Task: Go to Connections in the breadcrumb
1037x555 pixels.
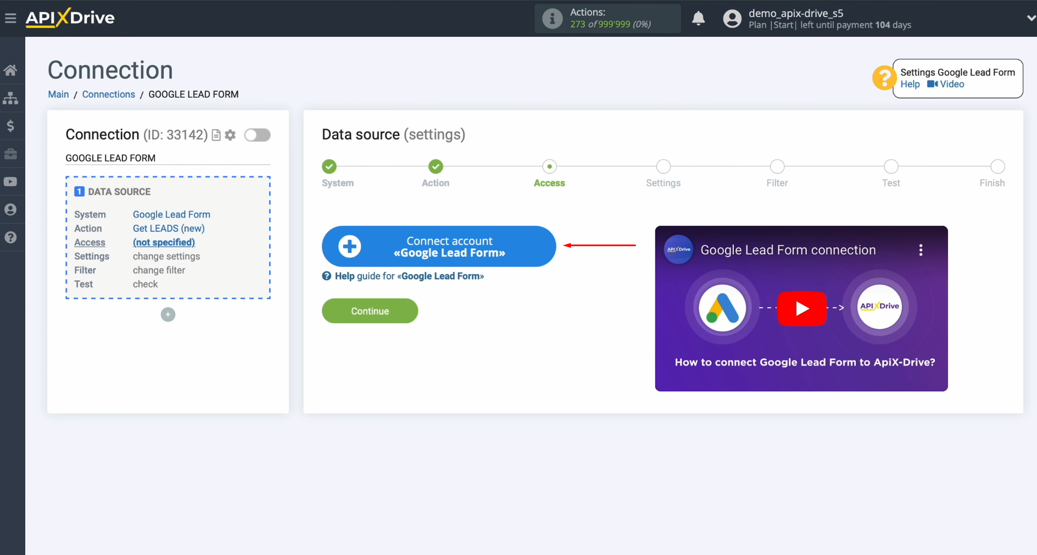Action: 108,94
